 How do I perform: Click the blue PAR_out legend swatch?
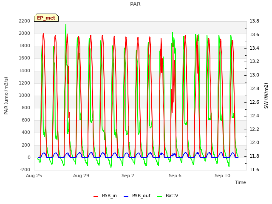[x=126, y=196]
